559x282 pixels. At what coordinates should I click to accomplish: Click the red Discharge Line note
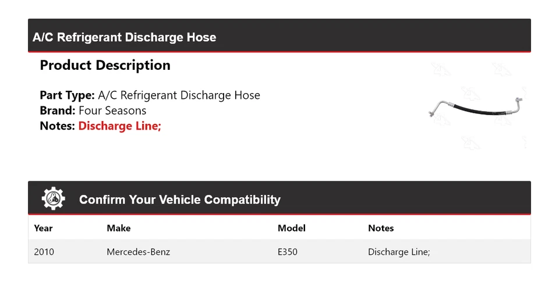tap(119, 126)
